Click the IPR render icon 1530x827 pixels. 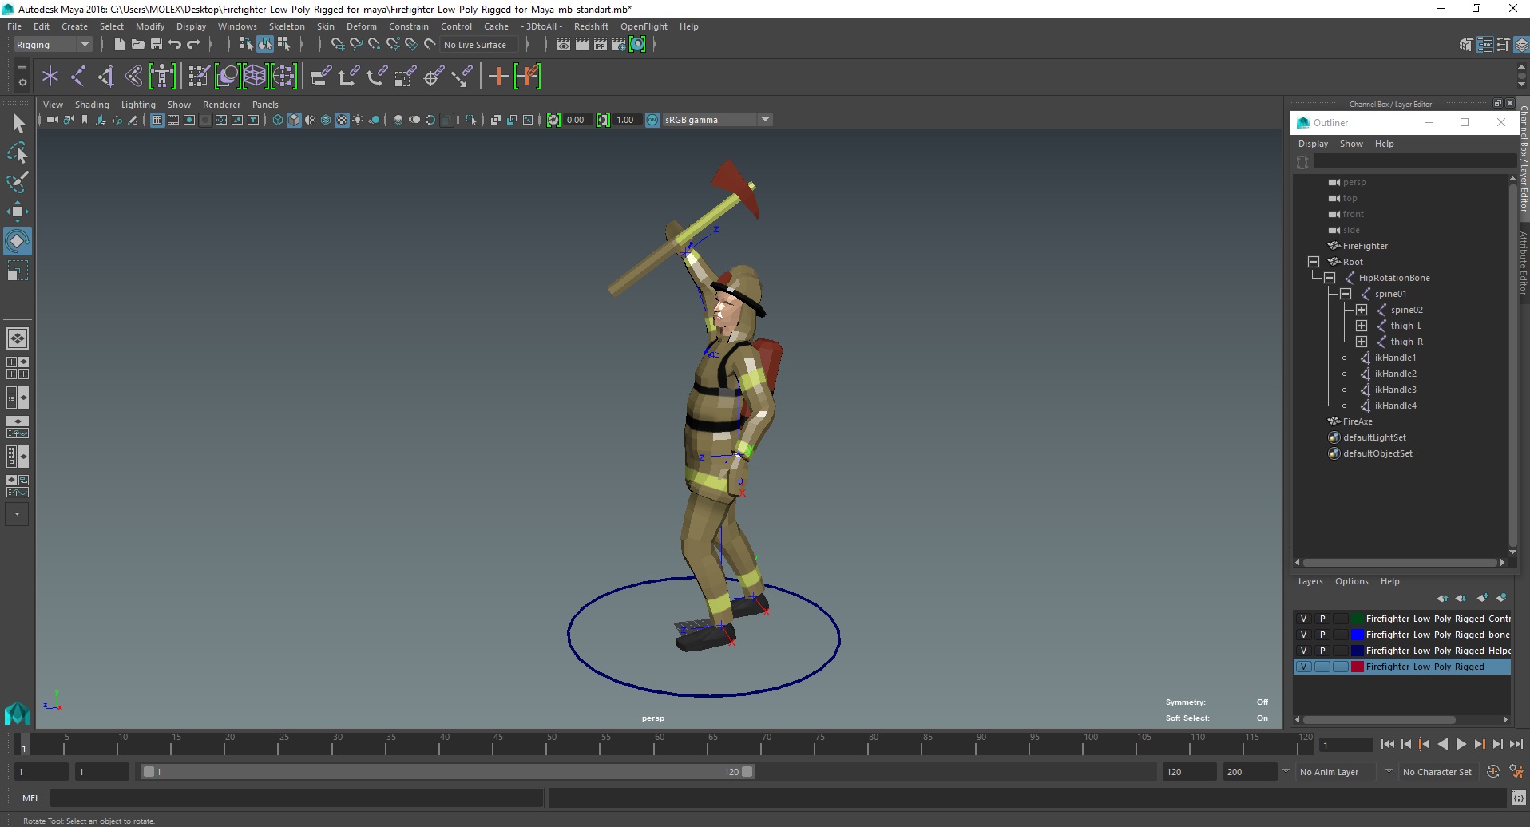600,45
